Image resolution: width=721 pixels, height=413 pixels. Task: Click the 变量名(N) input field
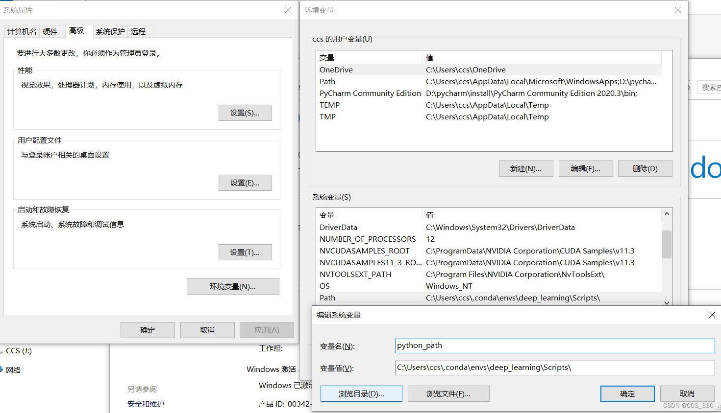pyautogui.click(x=555, y=345)
